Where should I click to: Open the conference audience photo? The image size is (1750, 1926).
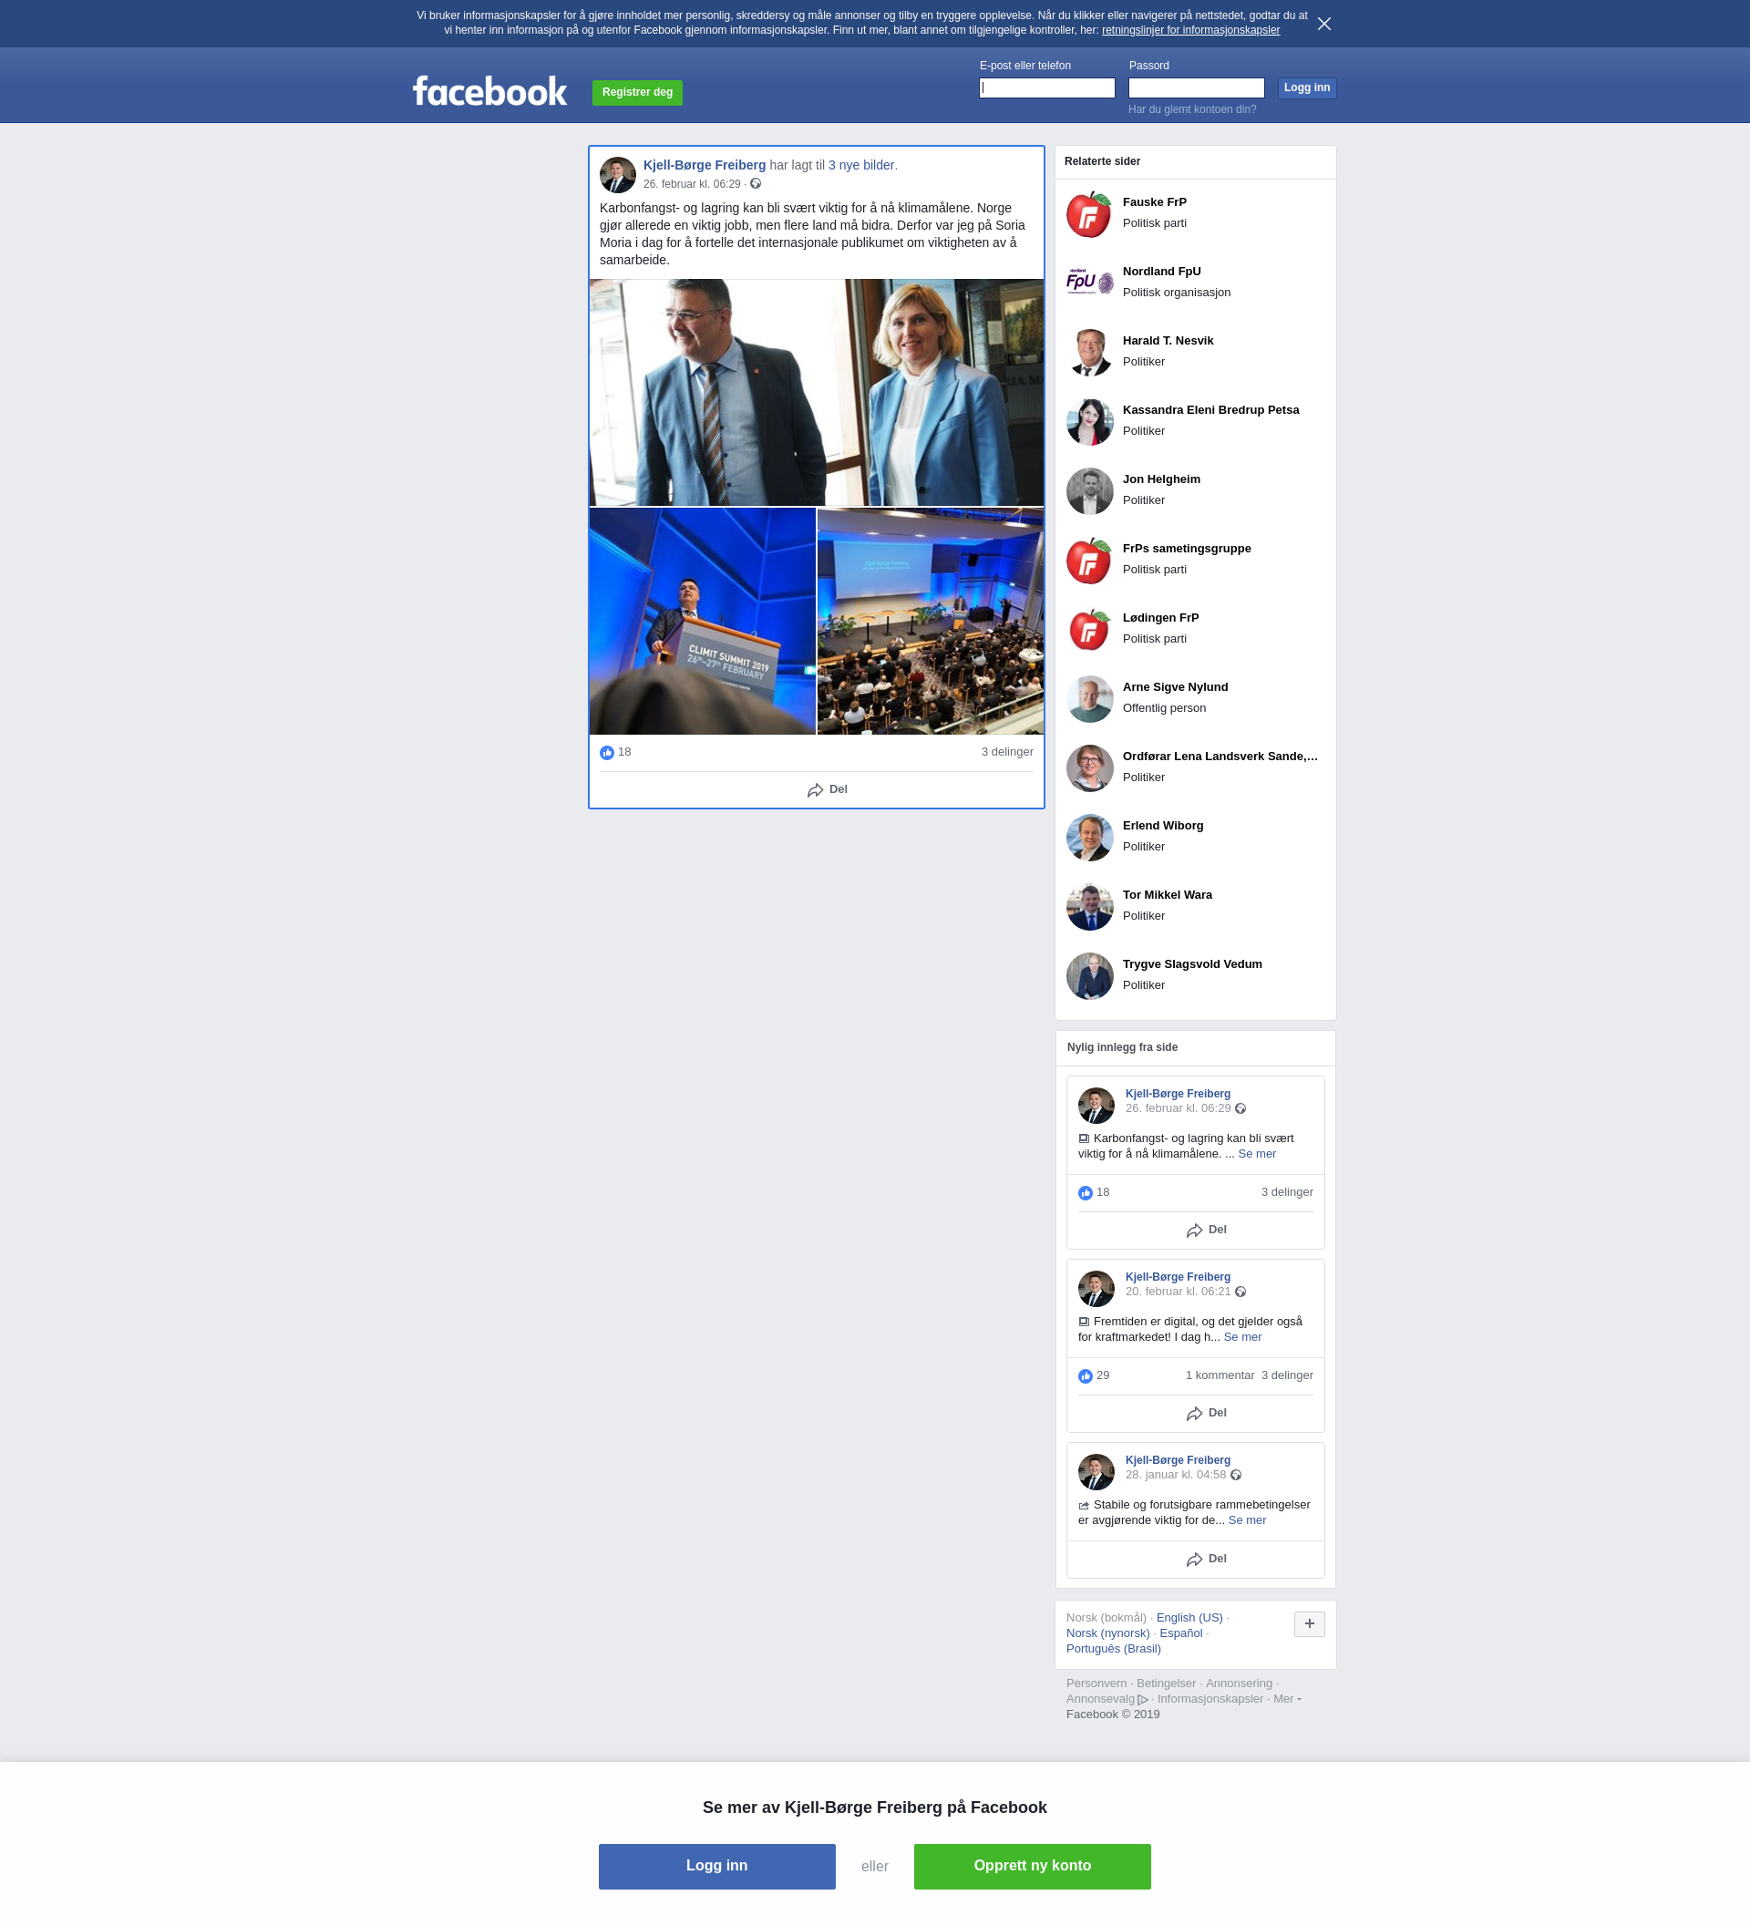click(x=931, y=621)
